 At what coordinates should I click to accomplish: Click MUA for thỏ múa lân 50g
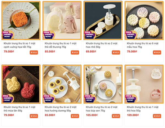coord(34,116)
